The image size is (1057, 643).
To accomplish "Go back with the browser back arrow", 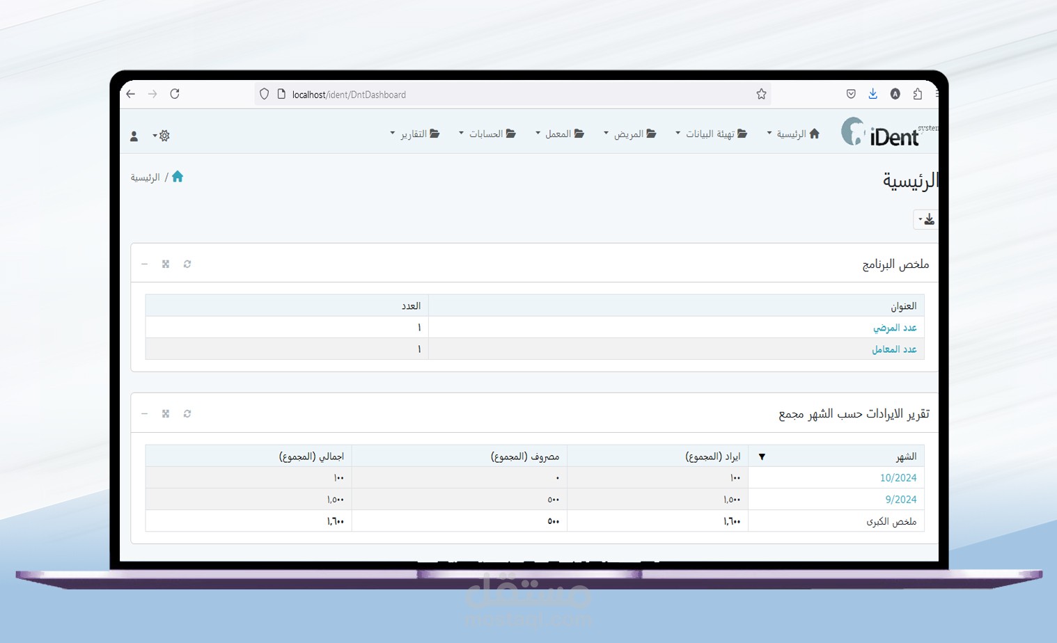I will point(131,94).
